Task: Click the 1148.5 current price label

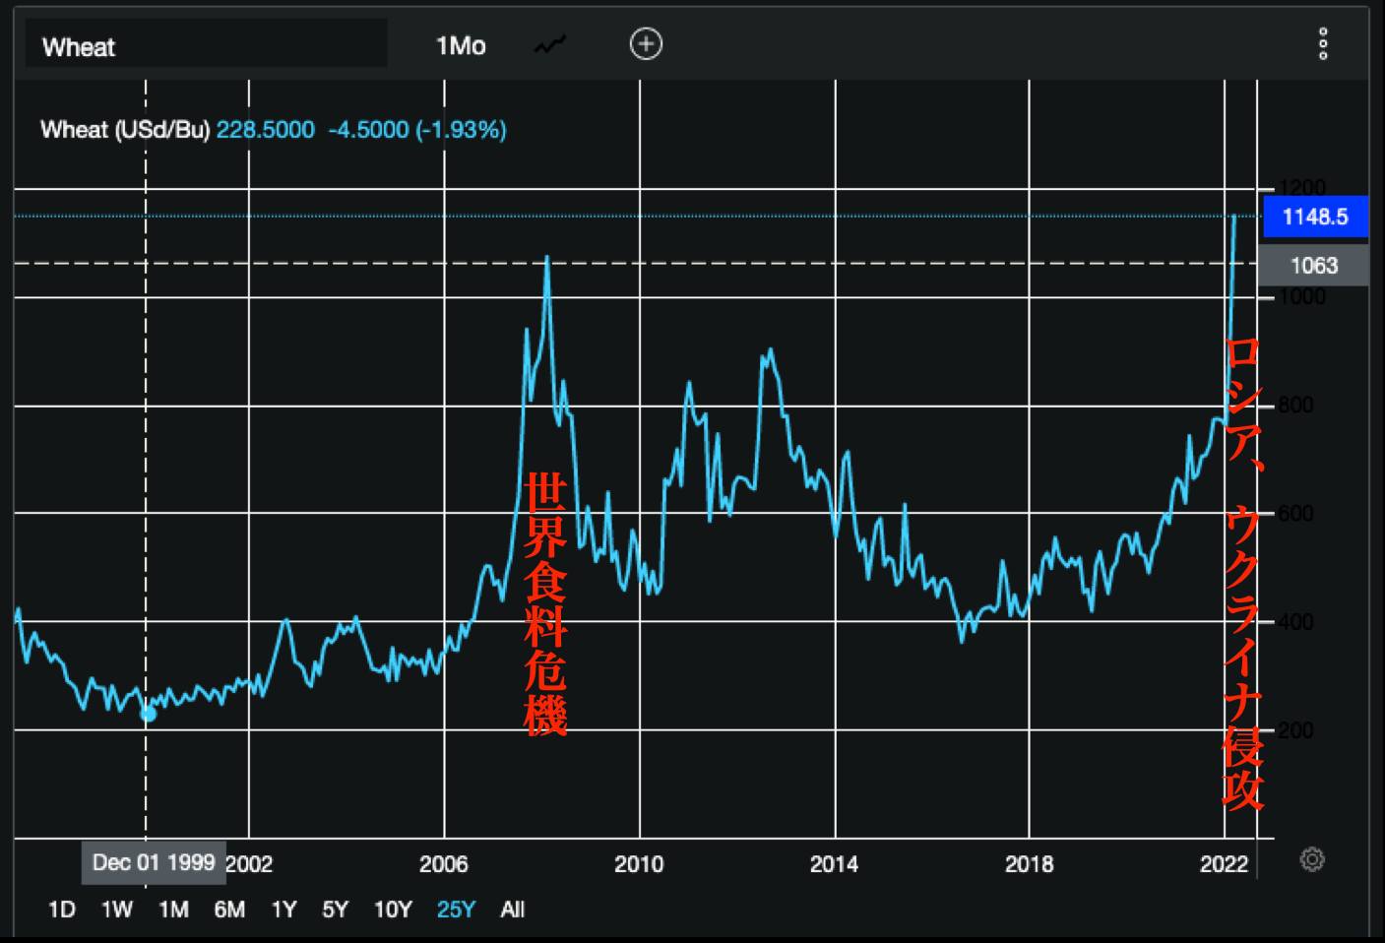Action: 1314,217
